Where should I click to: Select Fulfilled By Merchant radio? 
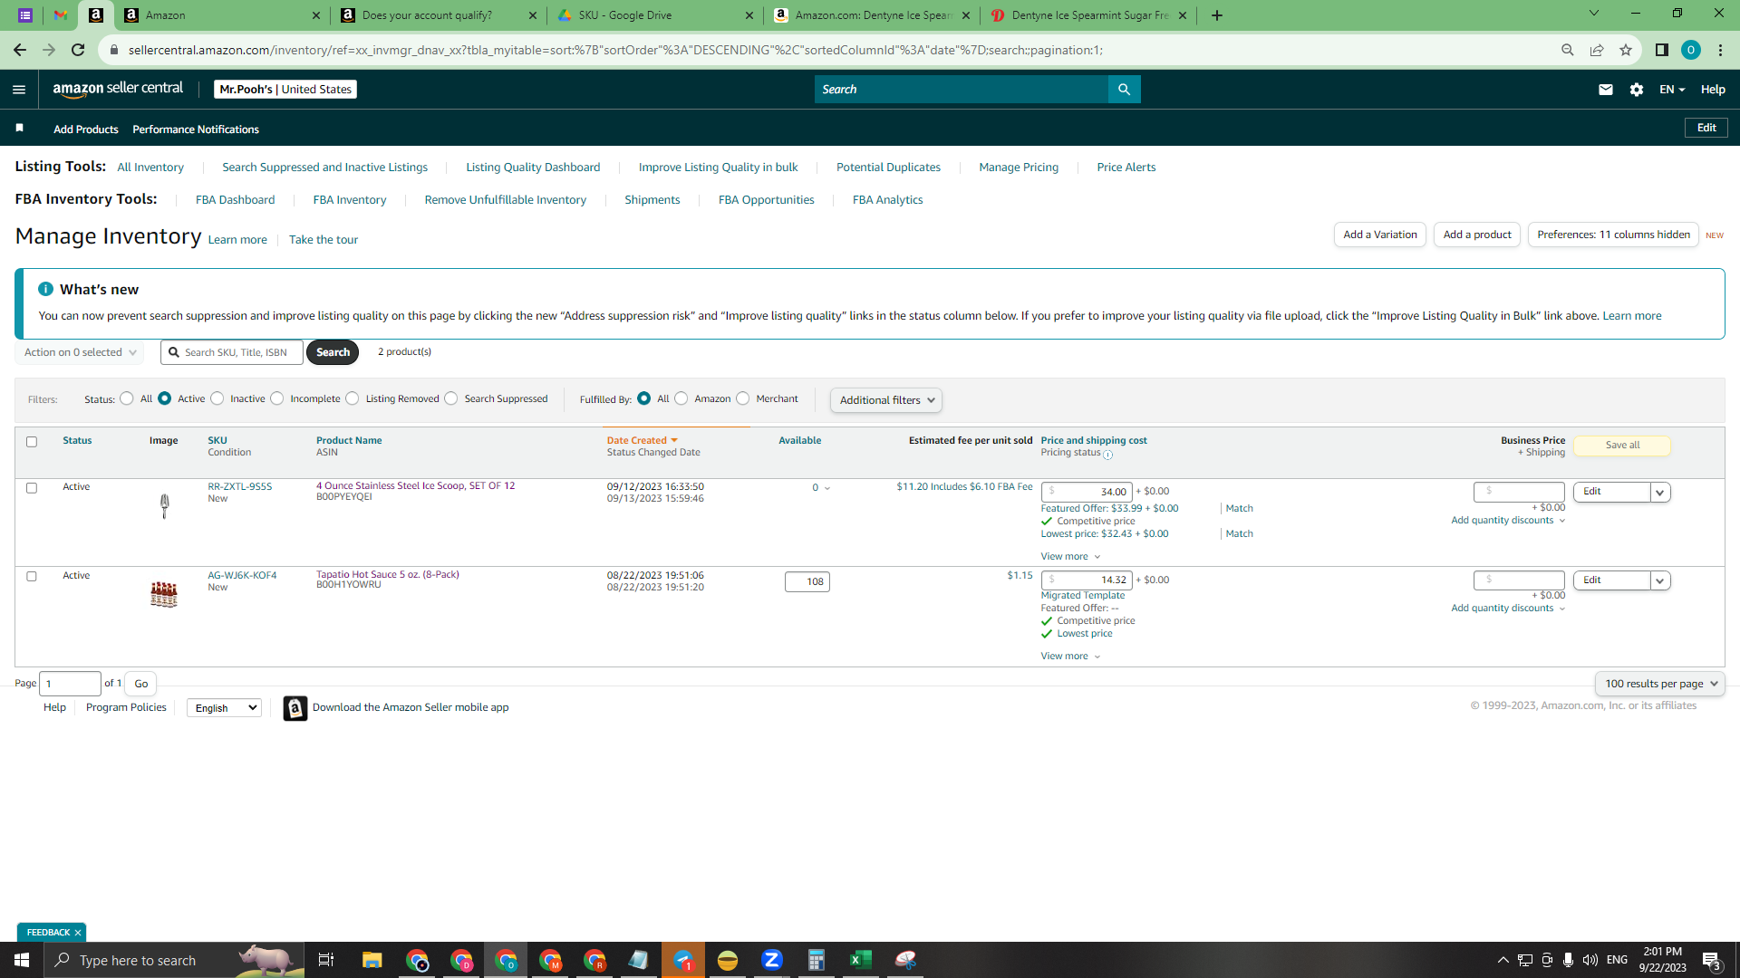click(x=743, y=398)
